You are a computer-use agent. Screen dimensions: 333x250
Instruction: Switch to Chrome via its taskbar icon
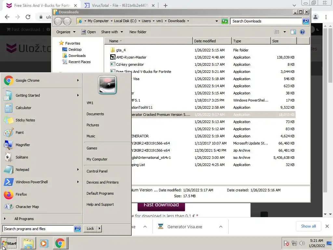coord(60,243)
